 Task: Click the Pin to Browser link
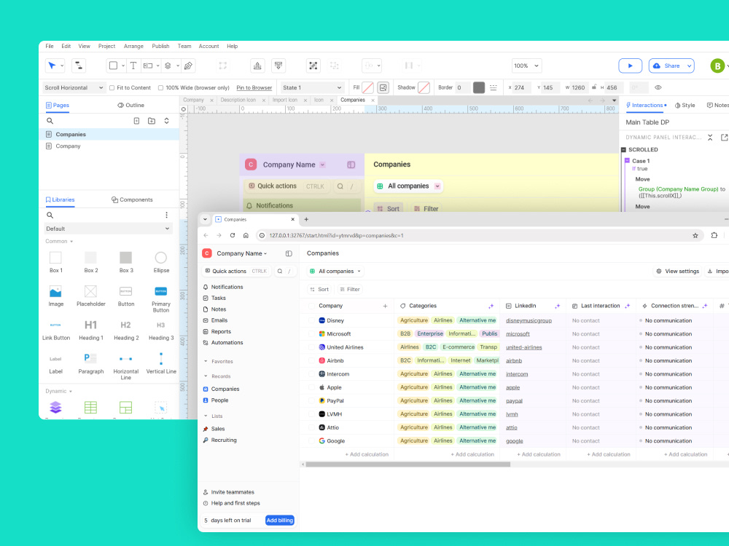point(254,87)
